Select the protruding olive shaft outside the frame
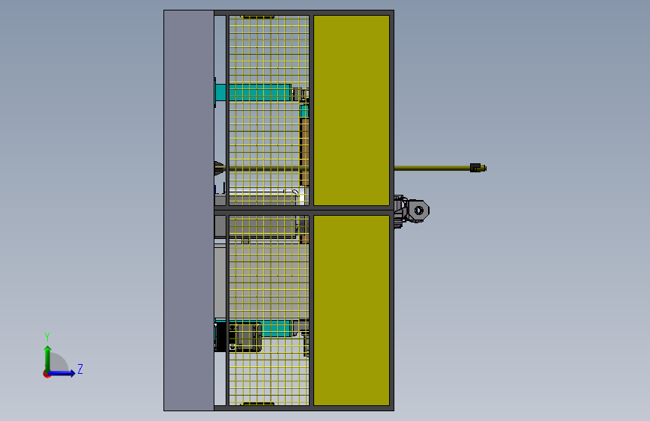The image size is (650, 421). click(432, 168)
